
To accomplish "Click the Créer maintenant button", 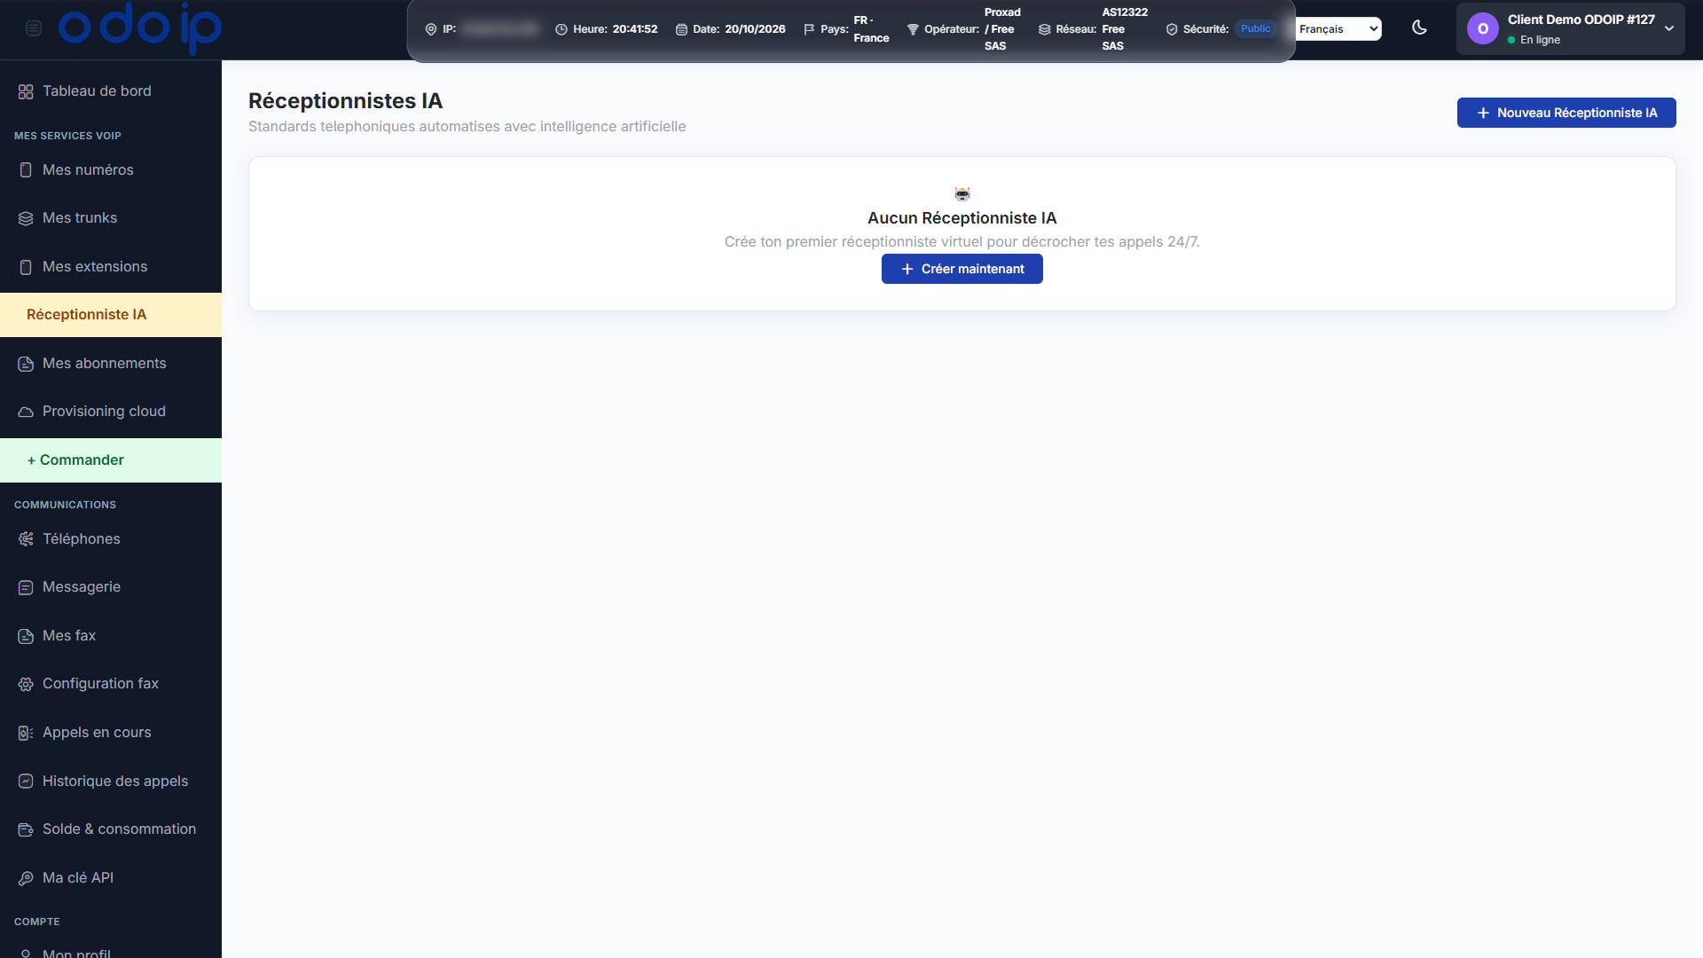I will point(961,269).
